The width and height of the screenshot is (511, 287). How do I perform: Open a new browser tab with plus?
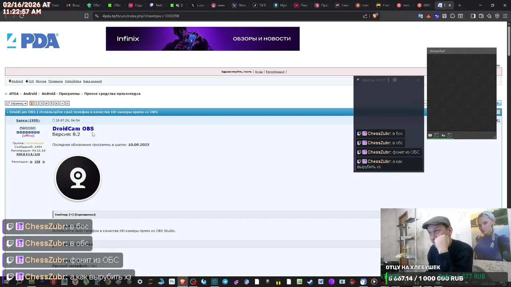point(460,5)
